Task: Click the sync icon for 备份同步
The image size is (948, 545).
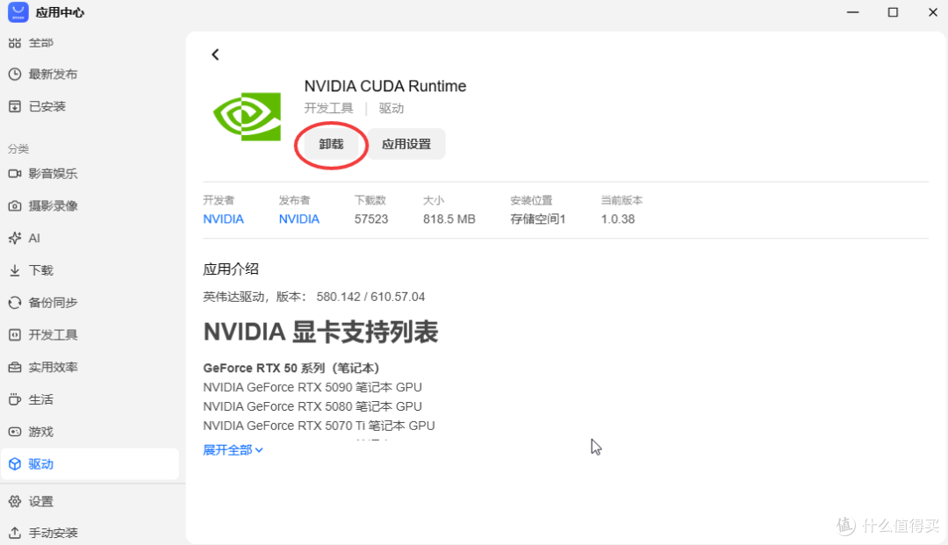Action: point(15,303)
